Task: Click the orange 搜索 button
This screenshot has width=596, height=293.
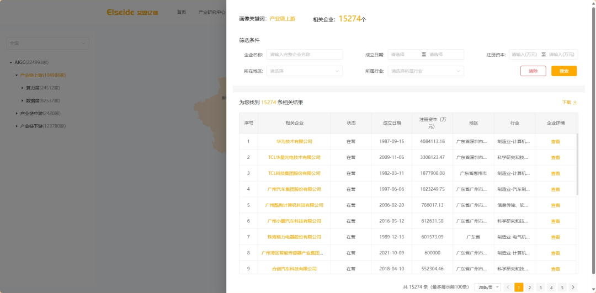Action: [564, 71]
